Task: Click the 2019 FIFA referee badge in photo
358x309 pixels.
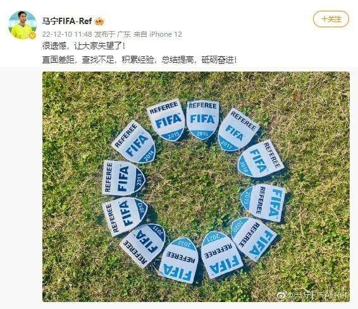Action: pyautogui.click(x=263, y=203)
